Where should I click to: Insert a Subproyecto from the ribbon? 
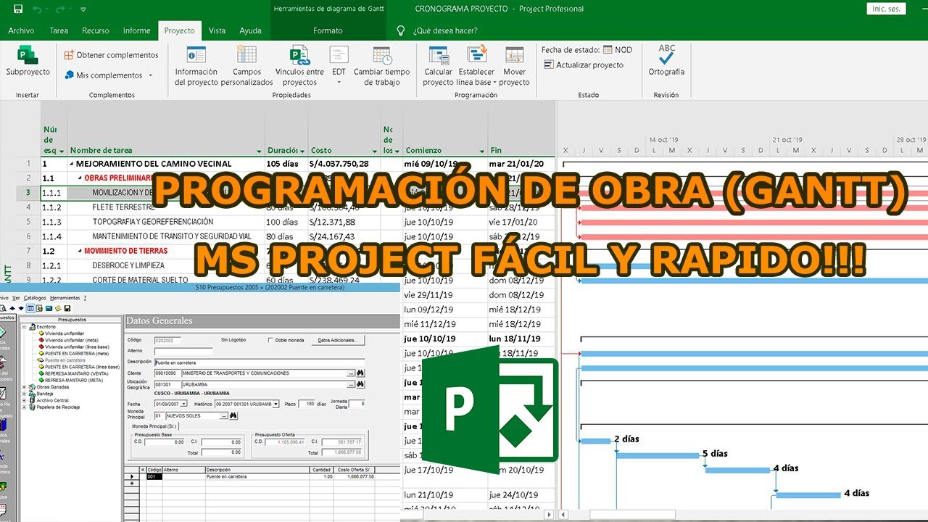pos(28,61)
